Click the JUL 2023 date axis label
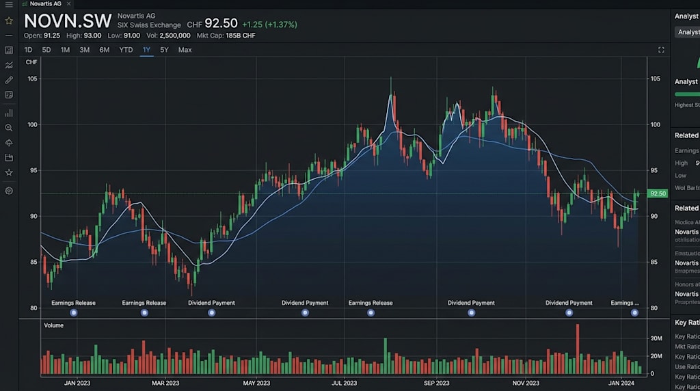 pos(345,383)
